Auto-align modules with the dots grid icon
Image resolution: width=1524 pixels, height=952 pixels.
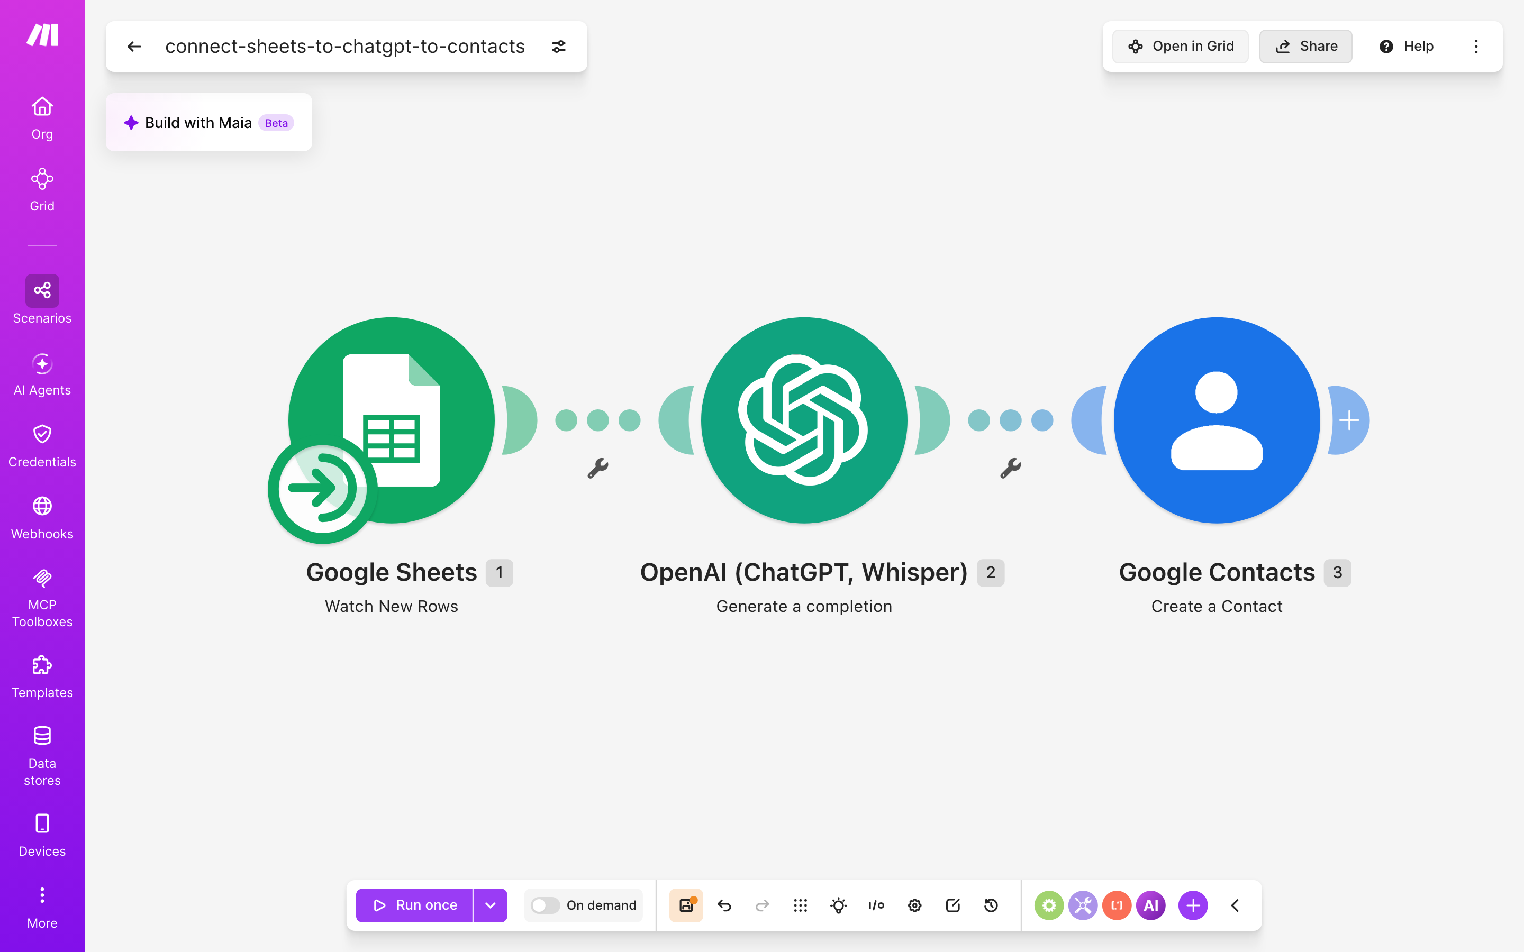pyautogui.click(x=801, y=905)
